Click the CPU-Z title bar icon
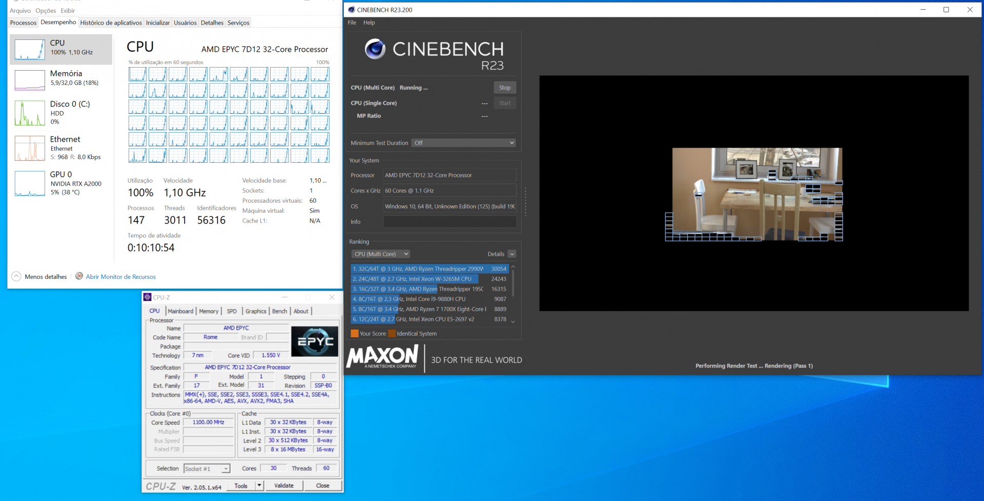 (148, 297)
